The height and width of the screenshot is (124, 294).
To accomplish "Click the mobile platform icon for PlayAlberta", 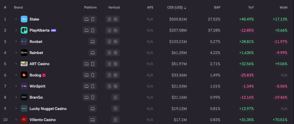I will [92, 30].
